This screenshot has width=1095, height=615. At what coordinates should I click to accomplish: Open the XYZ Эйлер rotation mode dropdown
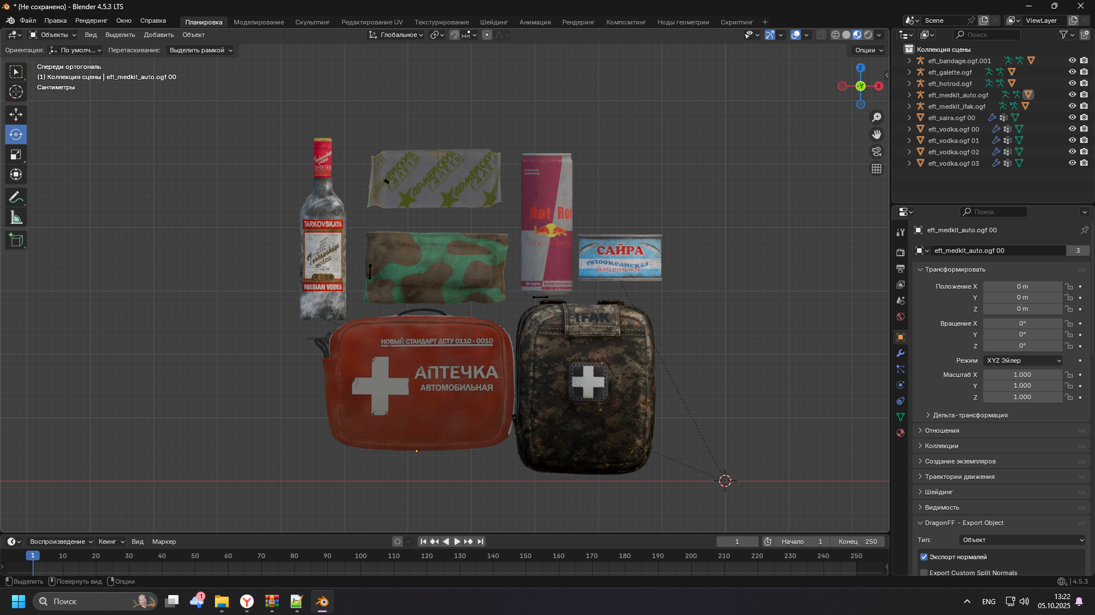coord(1023,360)
